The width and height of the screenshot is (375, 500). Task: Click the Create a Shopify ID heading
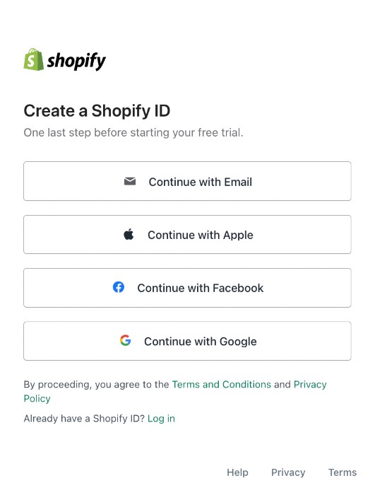97,111
